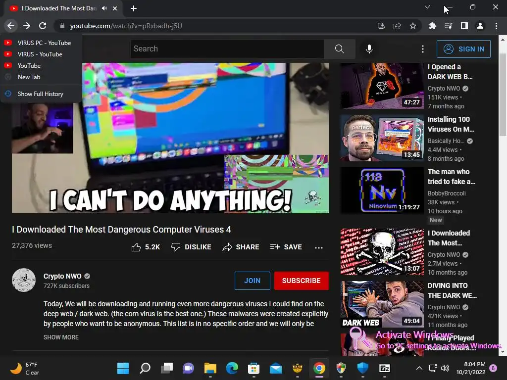
Task: Click the SUBSCRIBE button
Action: (302, 281)
